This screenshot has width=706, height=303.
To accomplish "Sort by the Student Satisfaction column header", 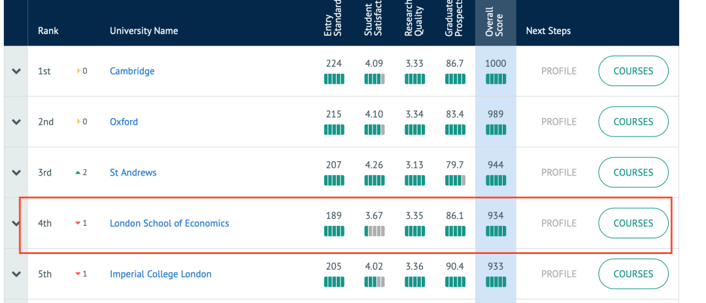I will pos(374,19).
